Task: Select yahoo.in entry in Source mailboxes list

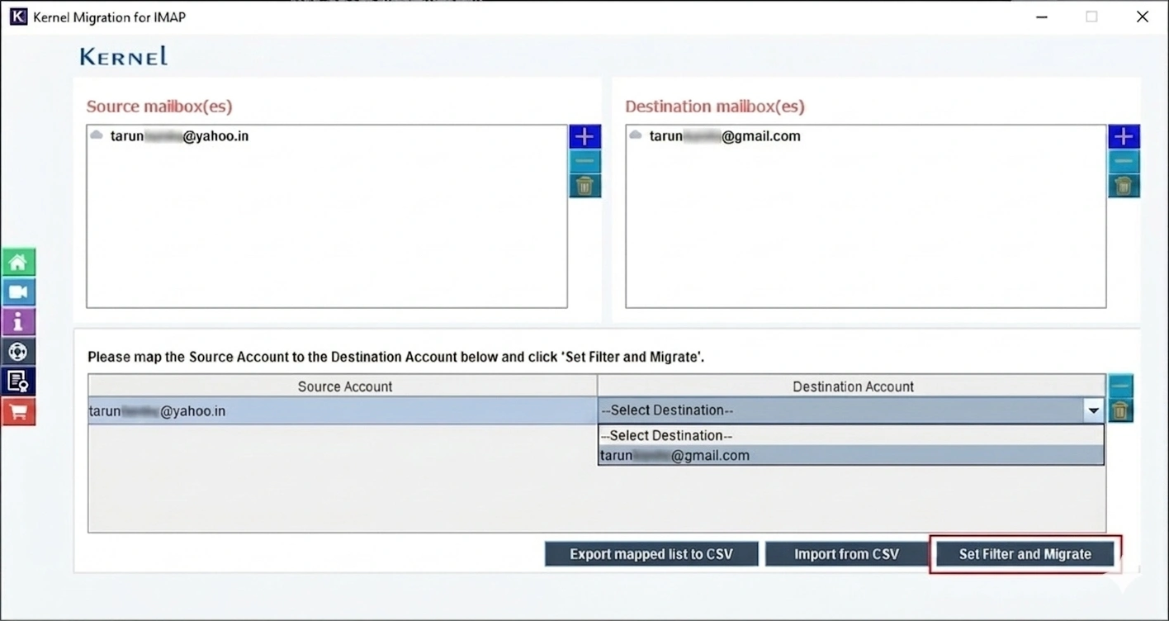Action: (x=179, y=136)
